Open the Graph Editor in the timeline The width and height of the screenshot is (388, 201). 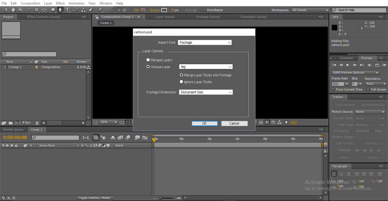coord(145,137)
